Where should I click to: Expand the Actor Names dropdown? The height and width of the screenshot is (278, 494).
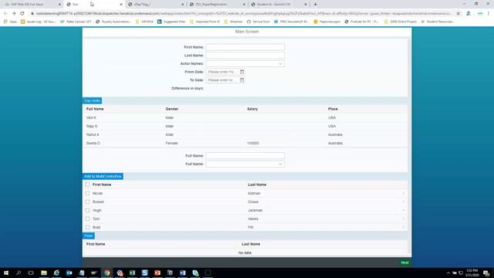coord(280,63)
